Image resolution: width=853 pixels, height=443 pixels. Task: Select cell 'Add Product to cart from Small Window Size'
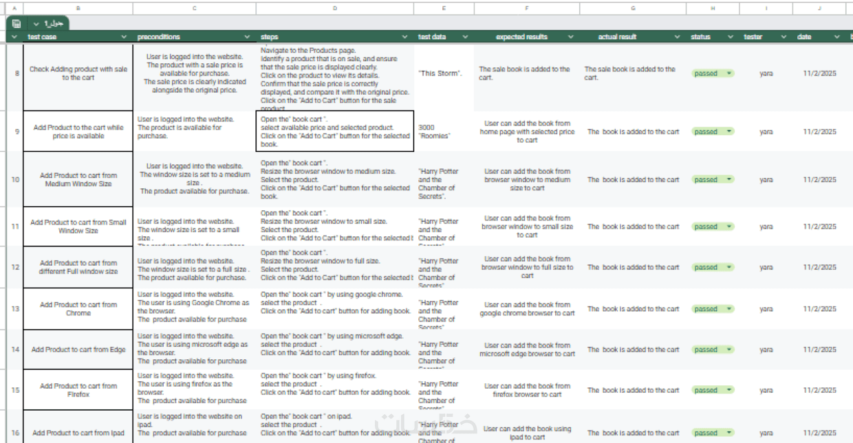click(x=78, y=227)
